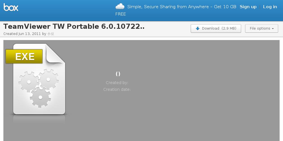Click the white cloud icon in the header
This screenshot has height=141, width=283.
coord(120,6)
